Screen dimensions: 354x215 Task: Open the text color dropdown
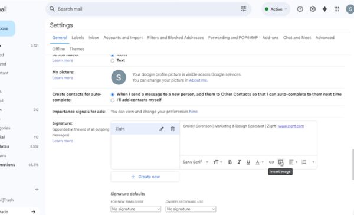260,162
